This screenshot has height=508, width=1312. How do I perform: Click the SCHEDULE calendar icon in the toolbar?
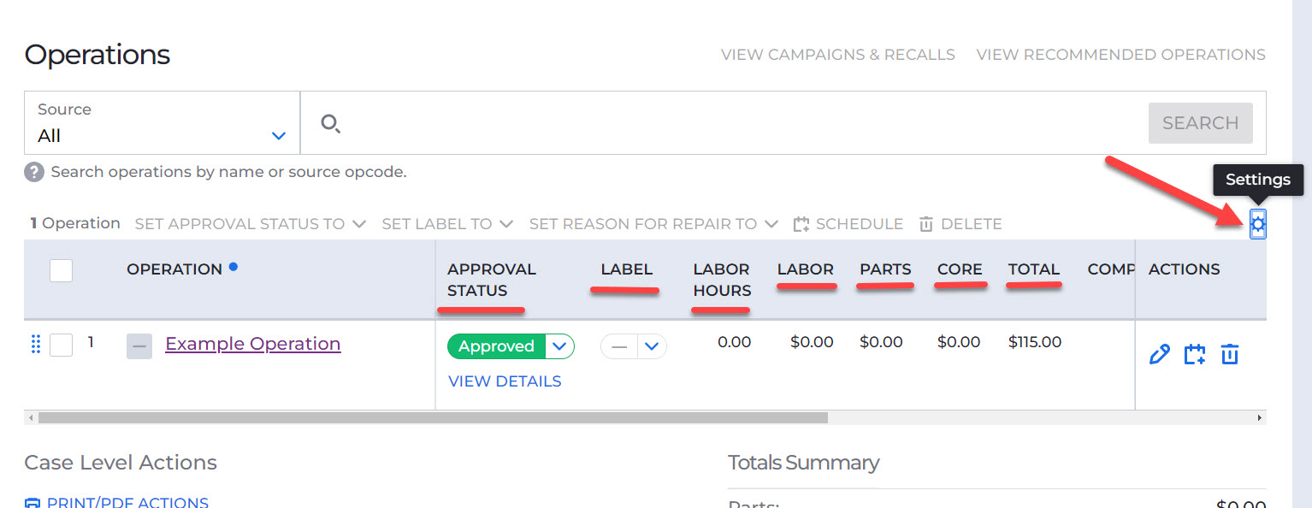click(801, 223)
